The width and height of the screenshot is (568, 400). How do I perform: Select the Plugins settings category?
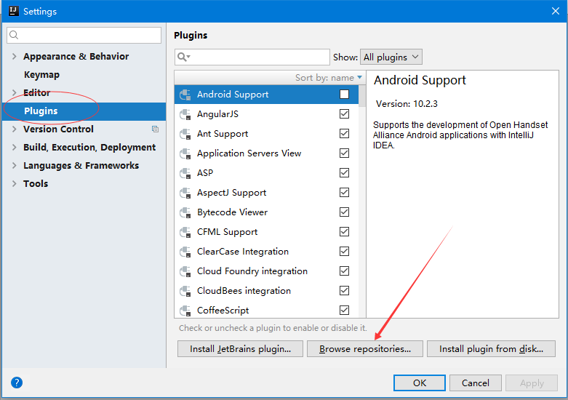[x=41, y=111]
